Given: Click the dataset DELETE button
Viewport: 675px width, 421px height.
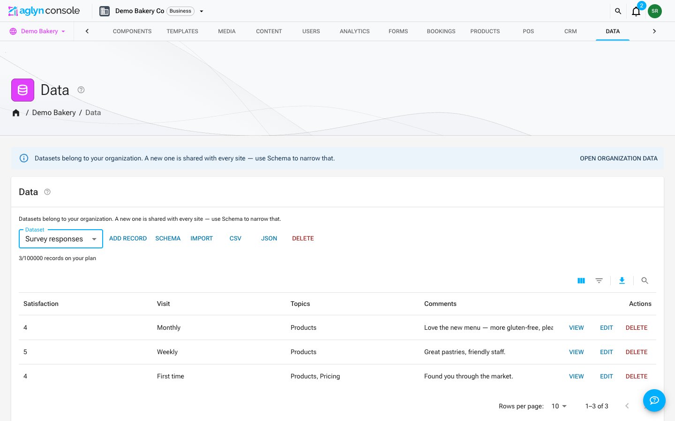Looking at the screenshot, I should click(303, 239).
